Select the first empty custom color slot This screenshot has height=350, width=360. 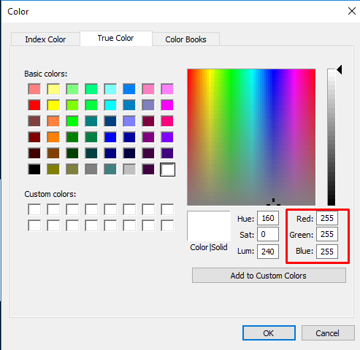pos(34,209)
